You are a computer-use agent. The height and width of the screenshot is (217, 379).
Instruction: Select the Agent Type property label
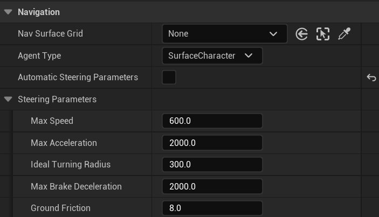(39, 56)
